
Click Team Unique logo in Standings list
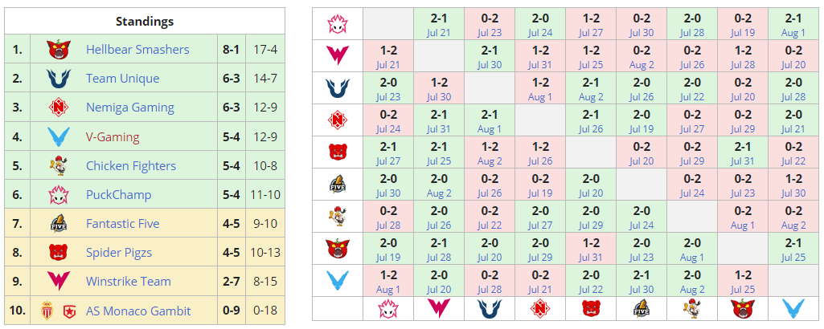point(56,78)
